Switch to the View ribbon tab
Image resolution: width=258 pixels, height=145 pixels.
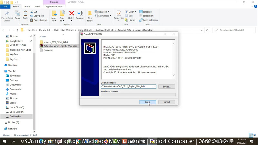[x=37, y=6]
